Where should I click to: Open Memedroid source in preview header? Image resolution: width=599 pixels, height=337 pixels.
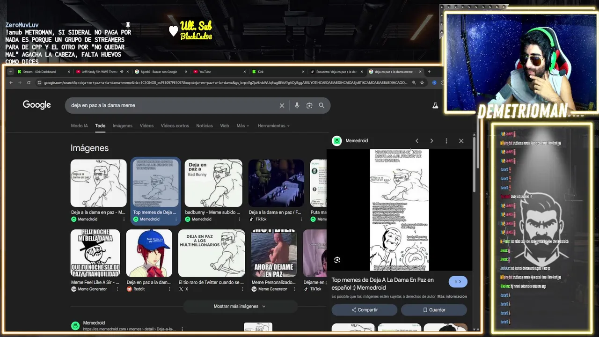[x=350, y=140]
